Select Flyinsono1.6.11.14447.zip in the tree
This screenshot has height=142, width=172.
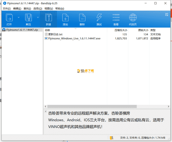[x=22, y=30]
